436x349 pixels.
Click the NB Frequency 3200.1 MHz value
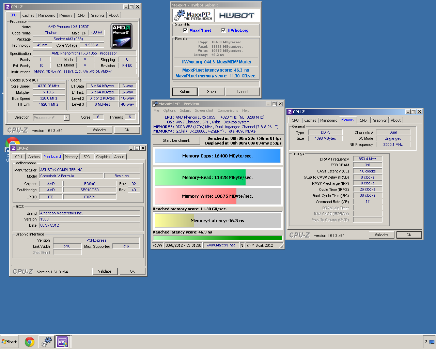(x=393, y=145)
